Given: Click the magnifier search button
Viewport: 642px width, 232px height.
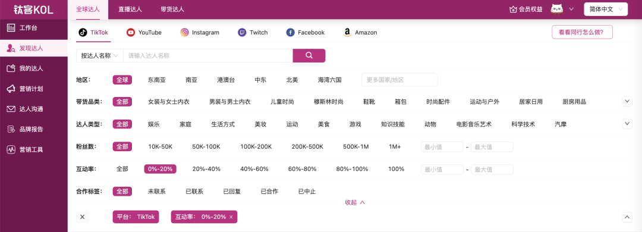Looking at the screenshot, I should [x=309, y=56].
